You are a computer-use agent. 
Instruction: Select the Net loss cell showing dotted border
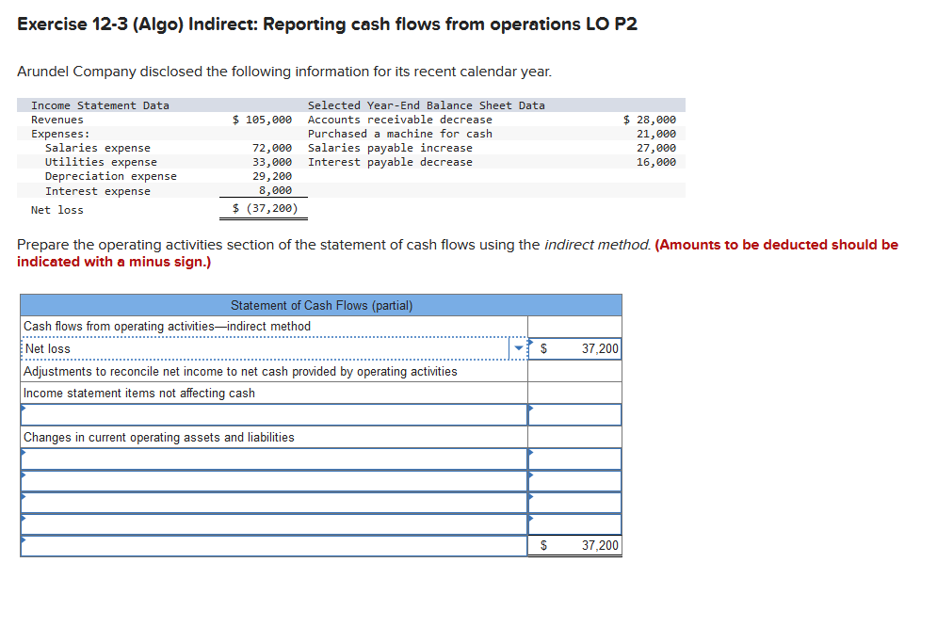click(x=264, y=348)
